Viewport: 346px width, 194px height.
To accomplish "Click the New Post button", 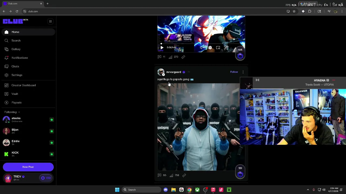I will pos(28,167).
